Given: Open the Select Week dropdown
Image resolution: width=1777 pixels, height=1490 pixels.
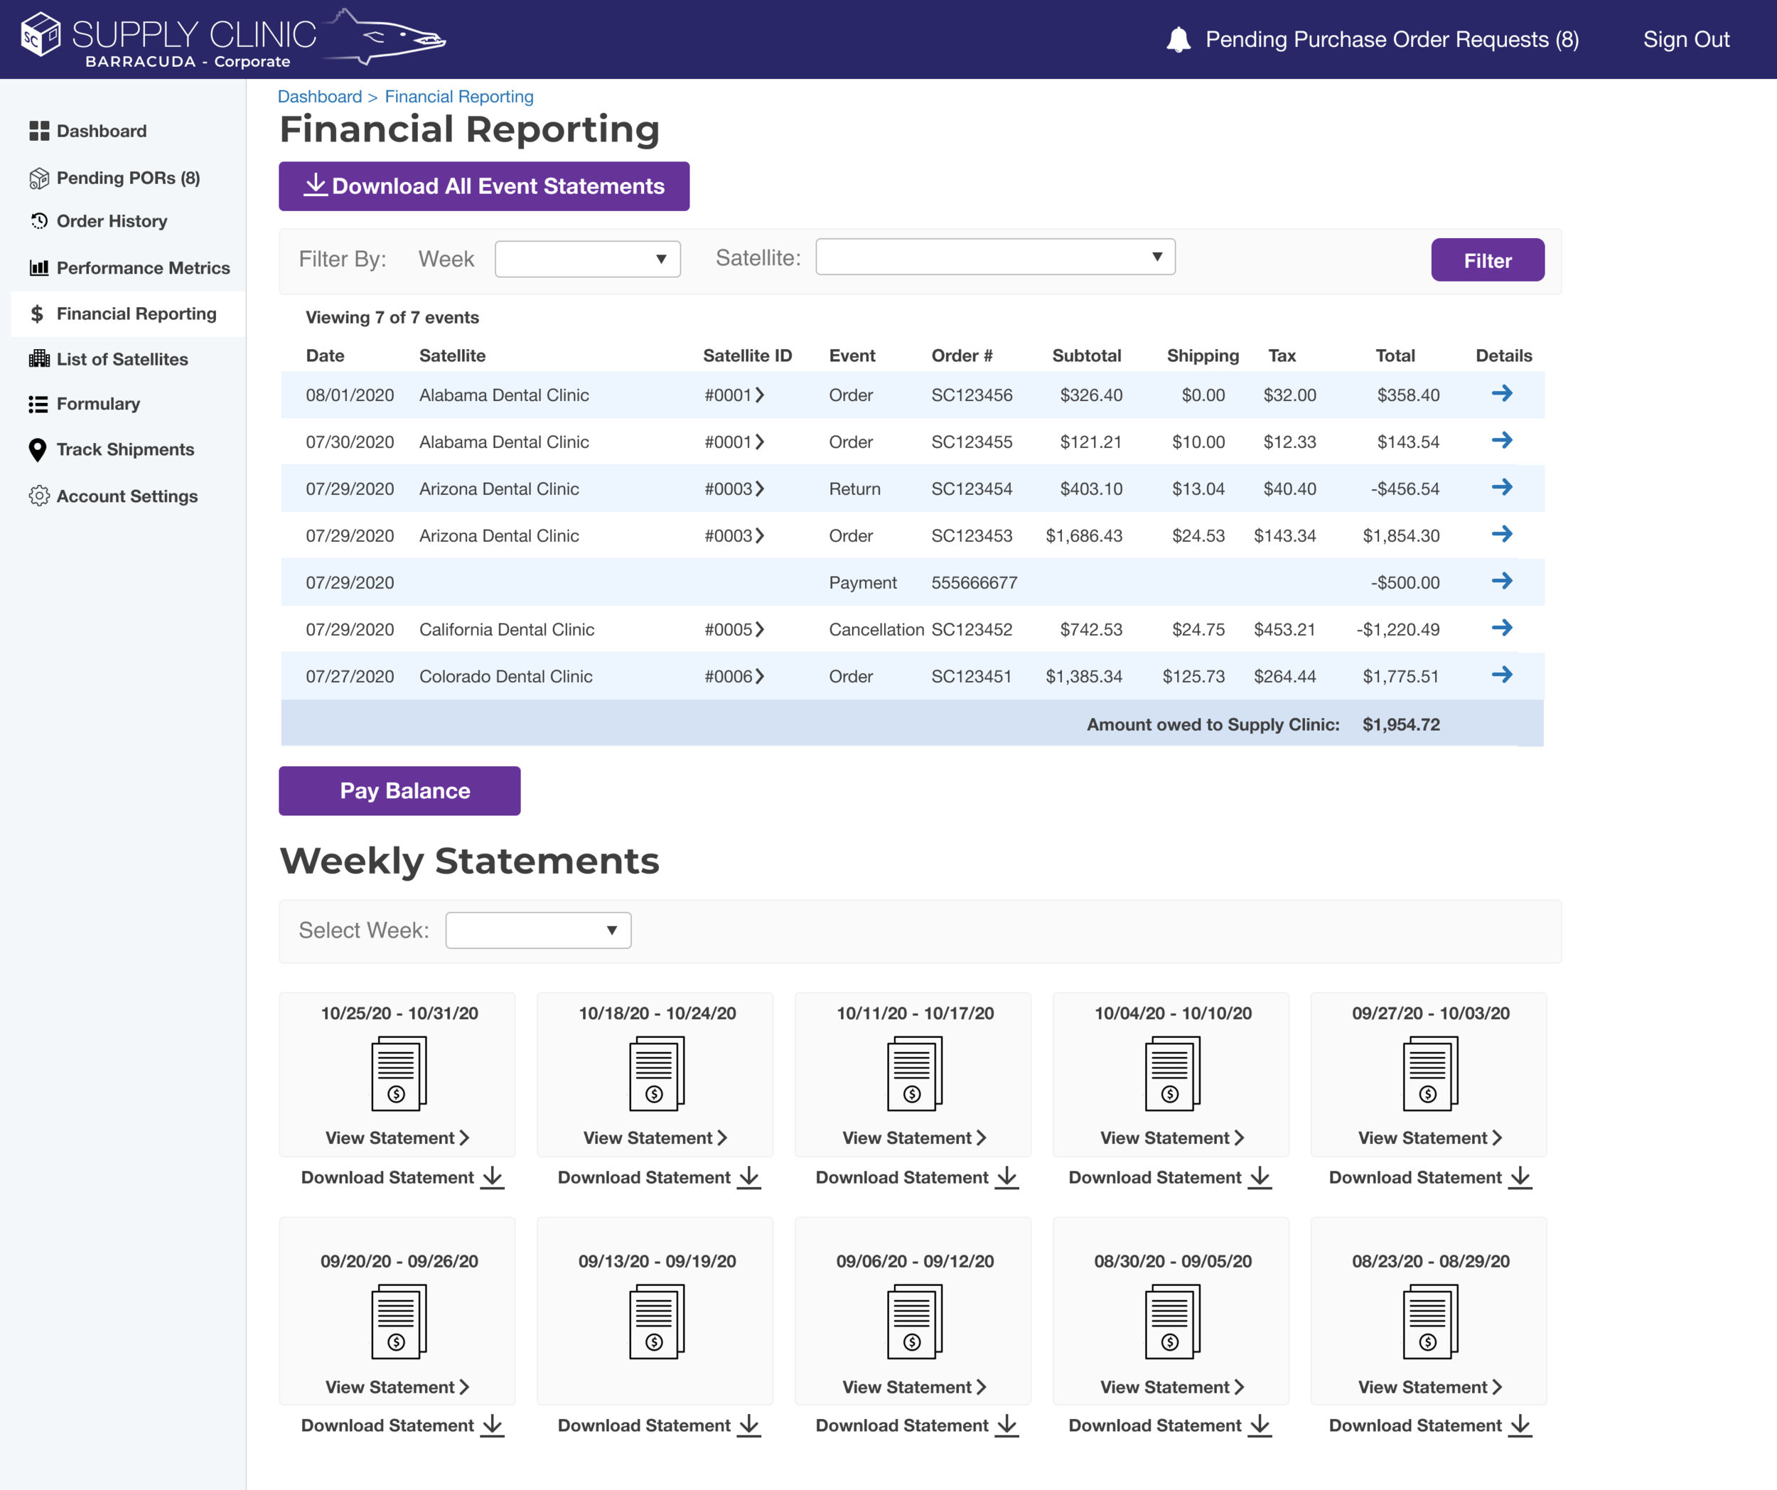Looking at the screenshot, I should point(538,931).
